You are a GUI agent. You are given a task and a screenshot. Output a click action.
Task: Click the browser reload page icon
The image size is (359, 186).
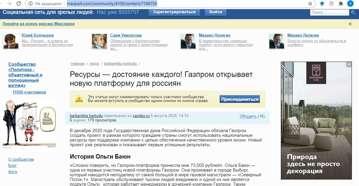(x=19, y=4)
